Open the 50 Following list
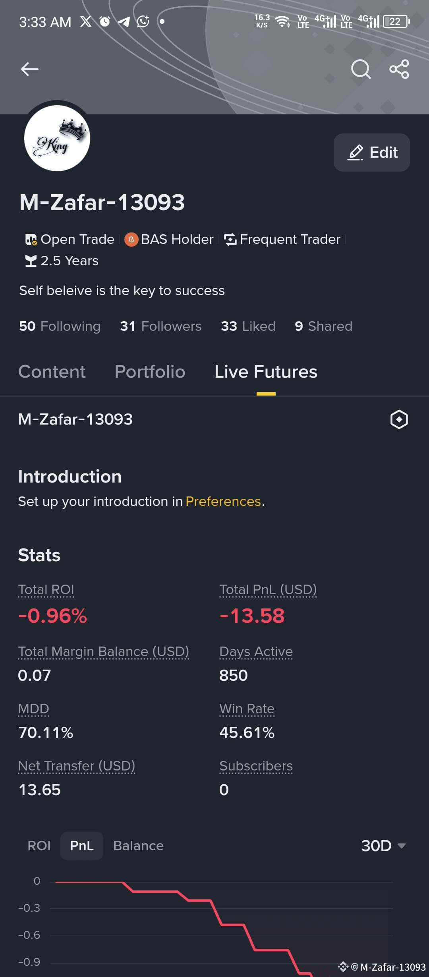 pos(60,326)
